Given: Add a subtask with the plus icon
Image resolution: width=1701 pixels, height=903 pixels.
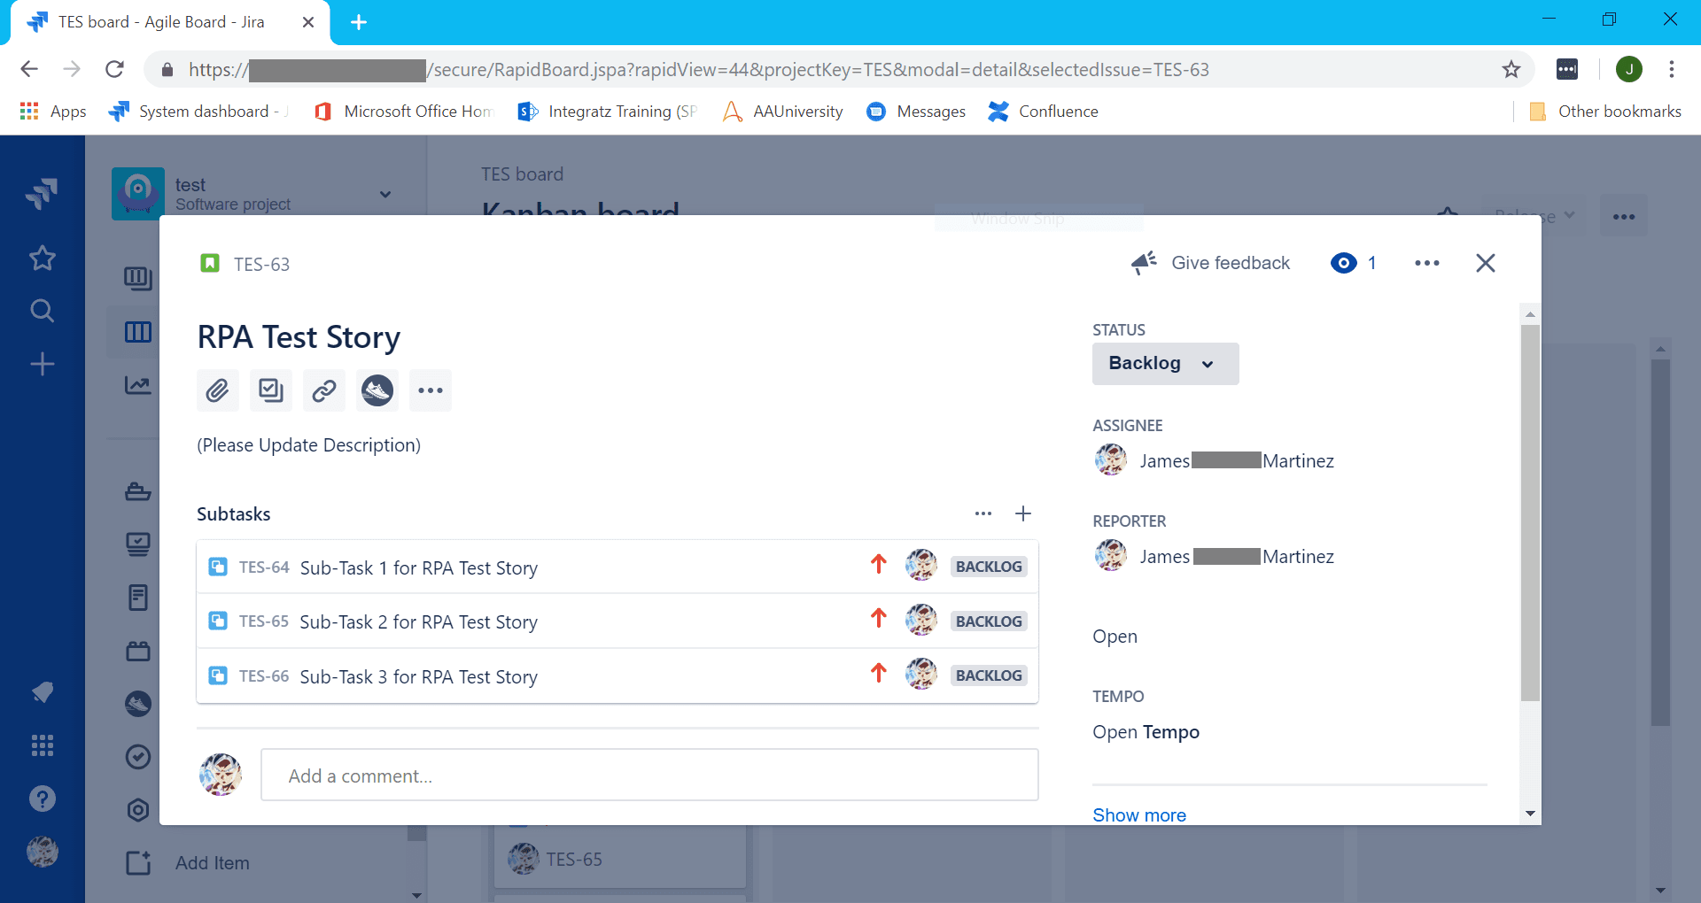Looking at the screenshot, I should tap(1023, 513).
